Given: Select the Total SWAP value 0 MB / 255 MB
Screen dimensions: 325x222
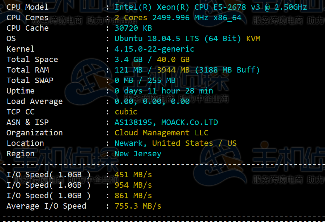Looking at the screenshot, I should (x=145, y=80).
